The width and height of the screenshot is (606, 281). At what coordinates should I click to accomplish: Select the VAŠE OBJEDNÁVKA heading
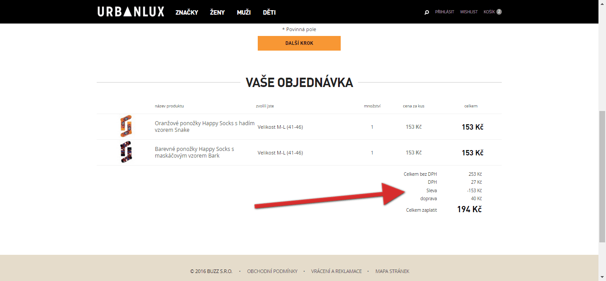(299, 83)
